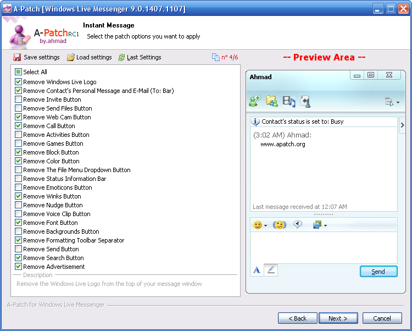Enable the Remove Invite Button checkbox
412x331 pixels.
[x=19, y=100]
